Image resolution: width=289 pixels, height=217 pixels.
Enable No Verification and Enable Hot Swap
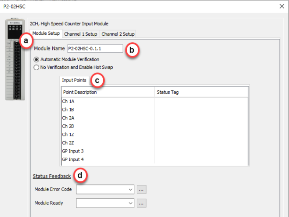coord(36,67)
